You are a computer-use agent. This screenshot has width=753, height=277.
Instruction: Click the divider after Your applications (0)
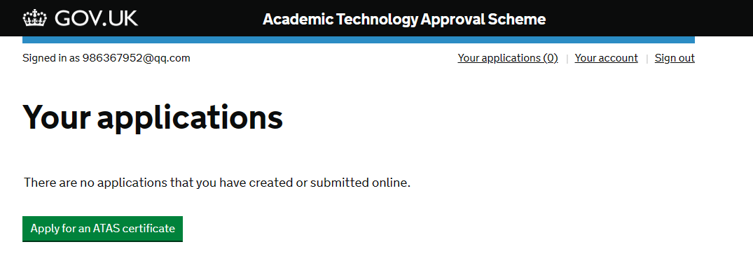tap(567, 59)
